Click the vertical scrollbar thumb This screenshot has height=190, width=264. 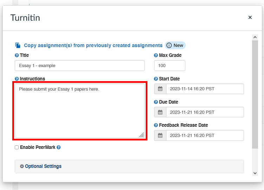(x=255, y=94)
